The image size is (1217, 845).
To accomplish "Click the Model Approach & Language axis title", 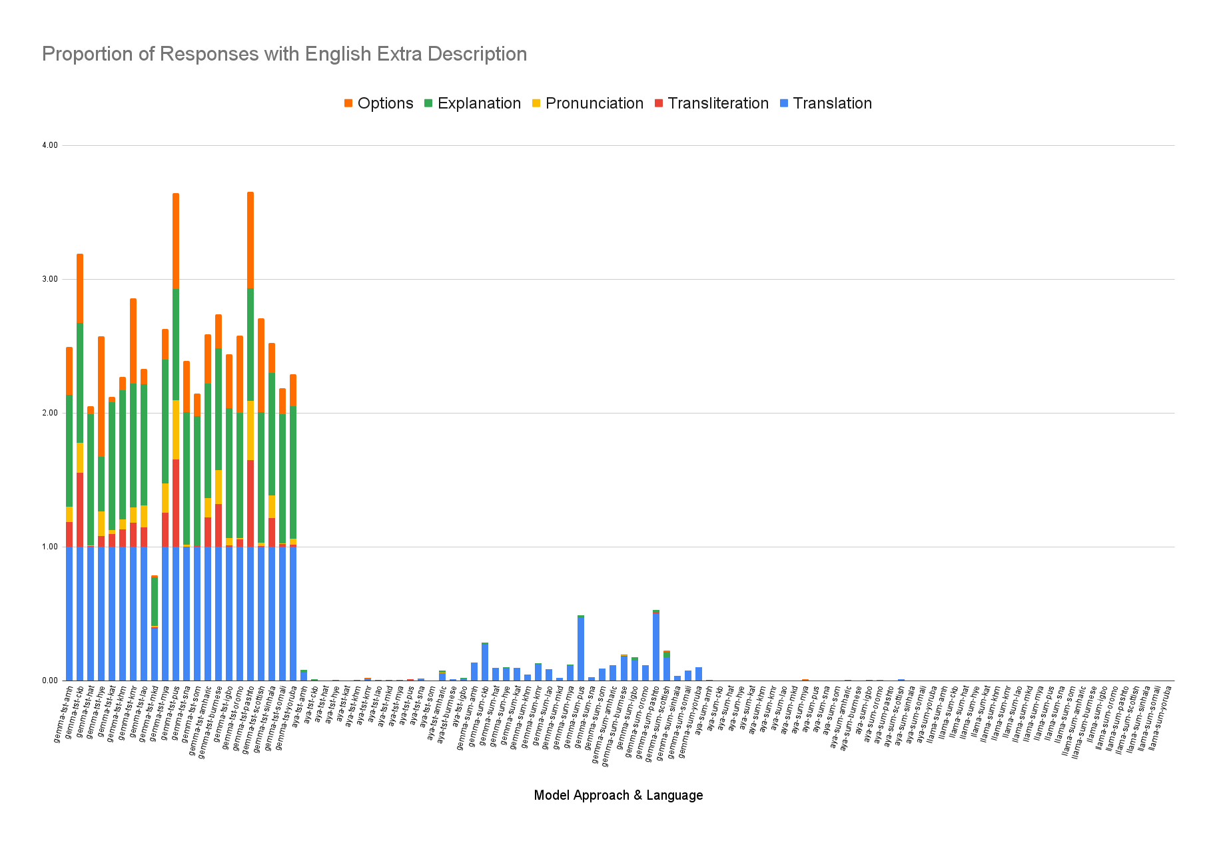I will [x=618, y=795].
